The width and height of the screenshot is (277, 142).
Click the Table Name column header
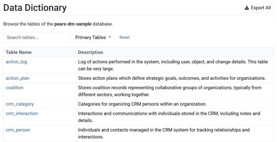pos(19,52)
